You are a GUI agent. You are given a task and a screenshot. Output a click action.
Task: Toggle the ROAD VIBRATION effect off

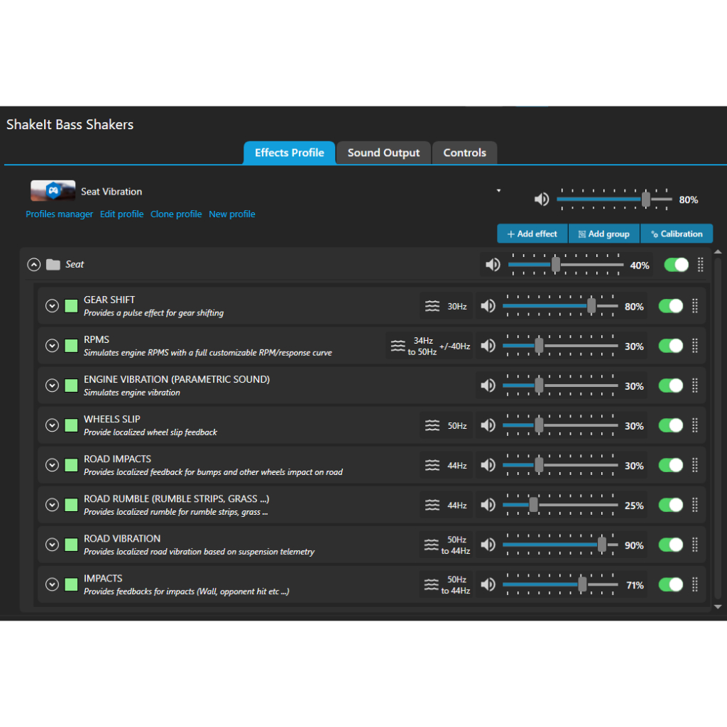(670, 545)
